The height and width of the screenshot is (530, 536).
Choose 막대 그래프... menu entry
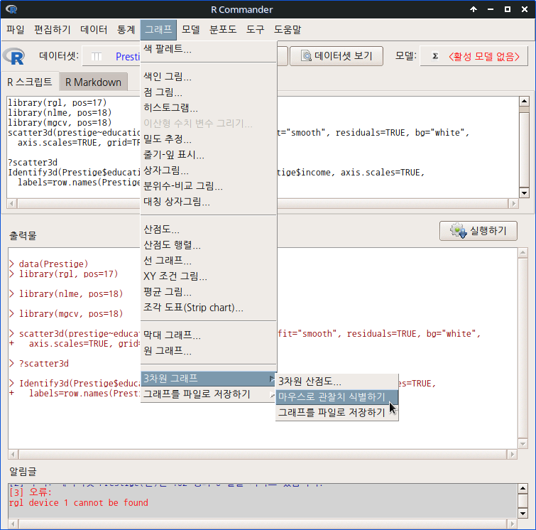(209, 335)
